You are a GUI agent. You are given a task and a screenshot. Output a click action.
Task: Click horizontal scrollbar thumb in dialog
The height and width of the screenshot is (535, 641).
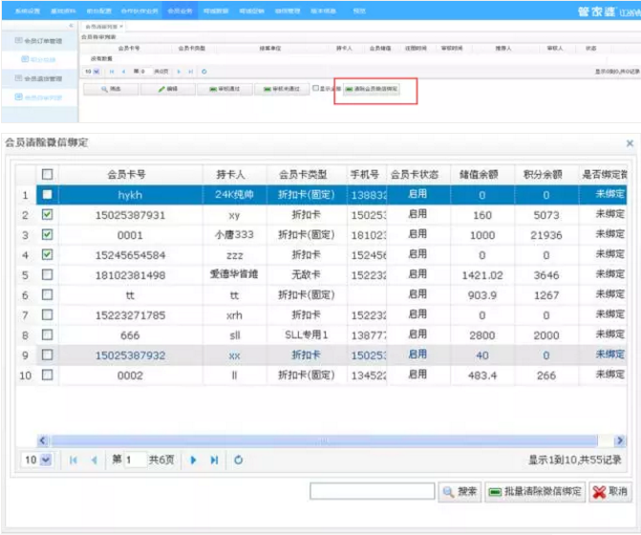tap(324, 440)
